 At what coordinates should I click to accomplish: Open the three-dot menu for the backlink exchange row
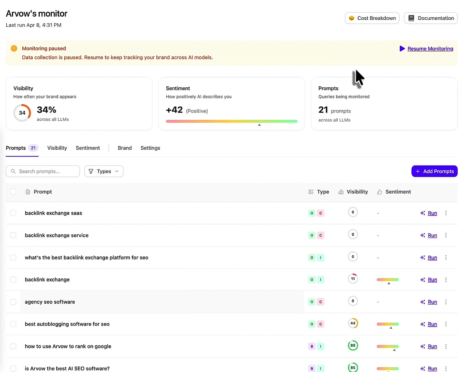[x=446, y=280]
